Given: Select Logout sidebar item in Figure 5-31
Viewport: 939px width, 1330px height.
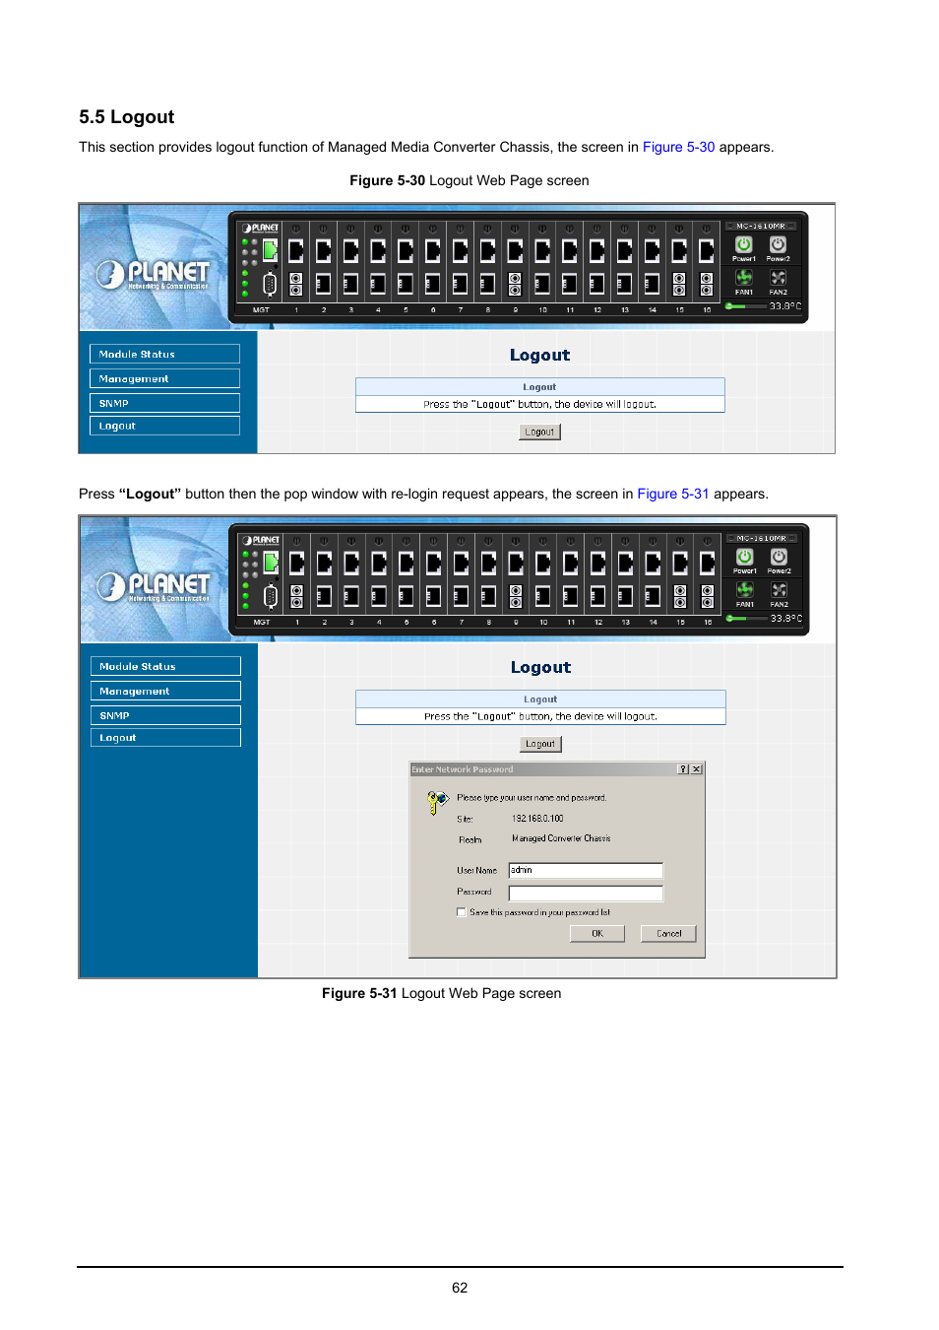Looking at the screenshot, I should (x=165, y=737).
